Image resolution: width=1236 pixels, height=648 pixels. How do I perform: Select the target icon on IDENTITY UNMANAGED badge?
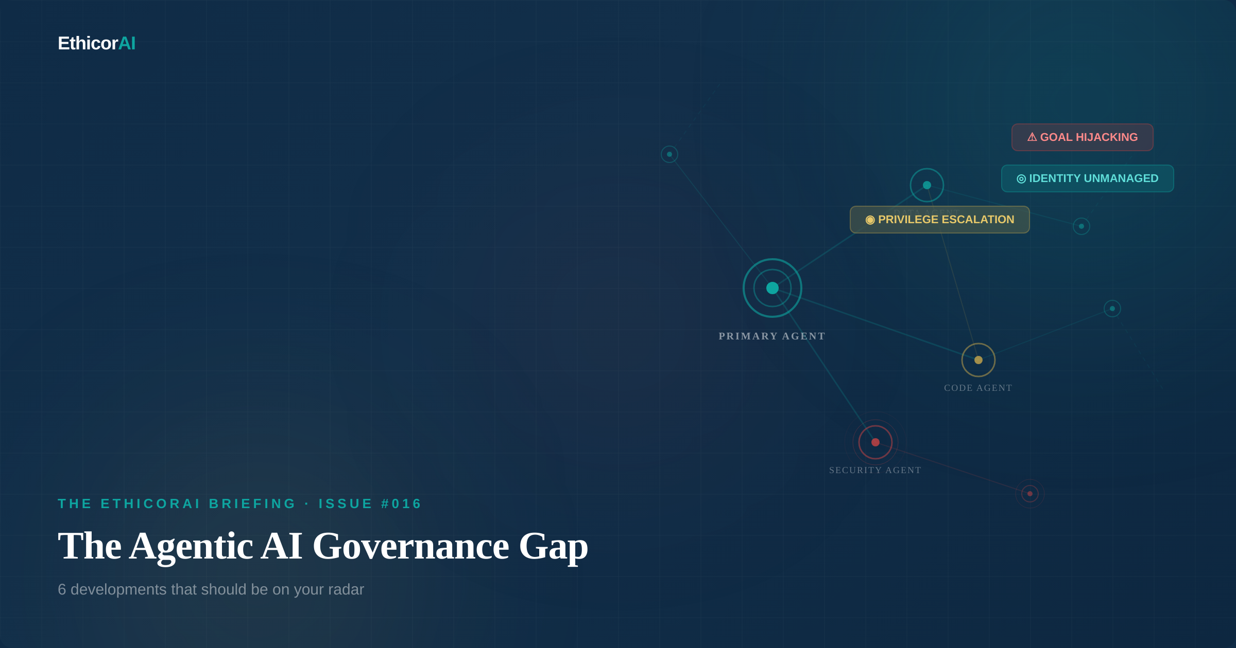[1022, 178]
